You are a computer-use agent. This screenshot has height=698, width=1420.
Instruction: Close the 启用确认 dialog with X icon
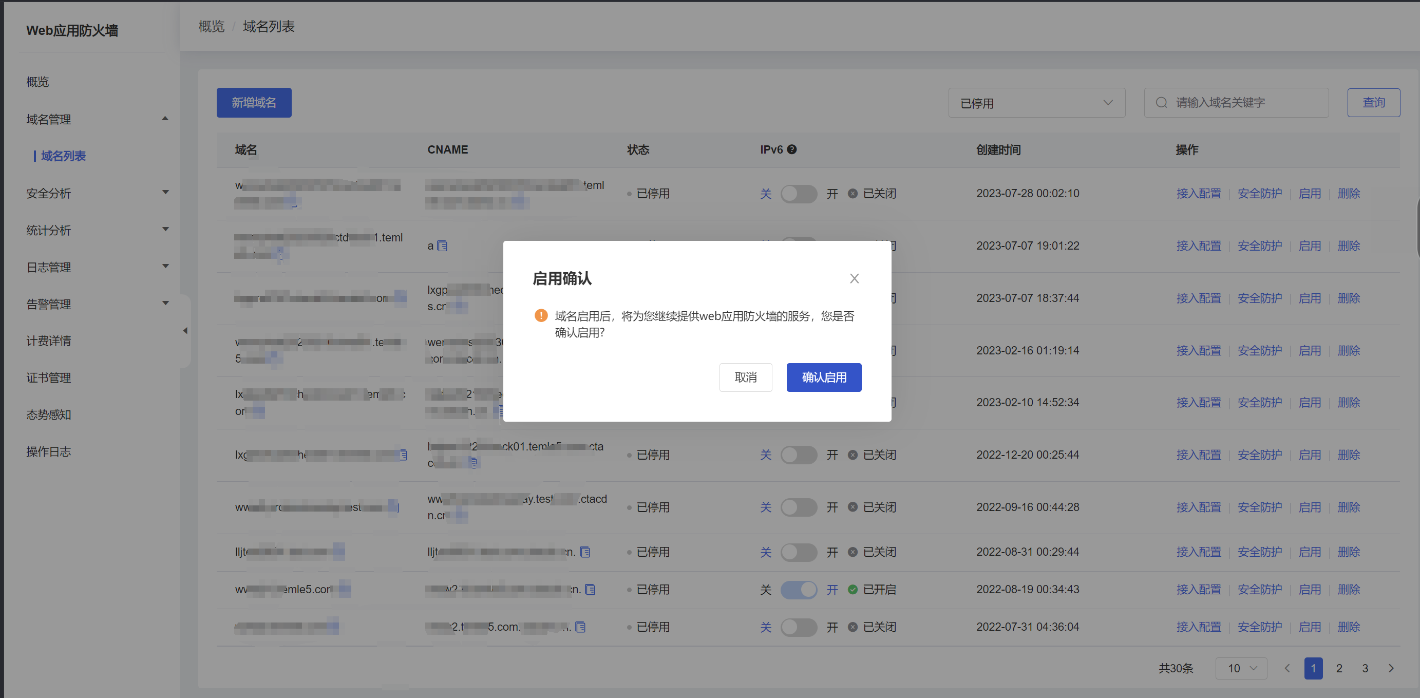tap(854, 278)
